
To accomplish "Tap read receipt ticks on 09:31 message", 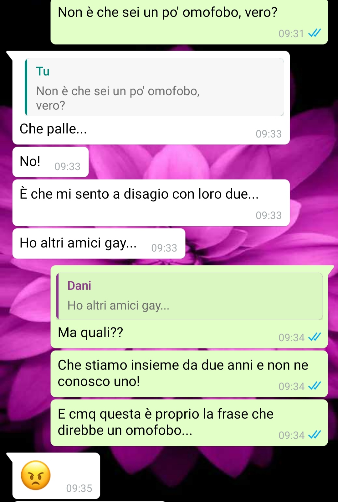I will [x=315, y=33].
